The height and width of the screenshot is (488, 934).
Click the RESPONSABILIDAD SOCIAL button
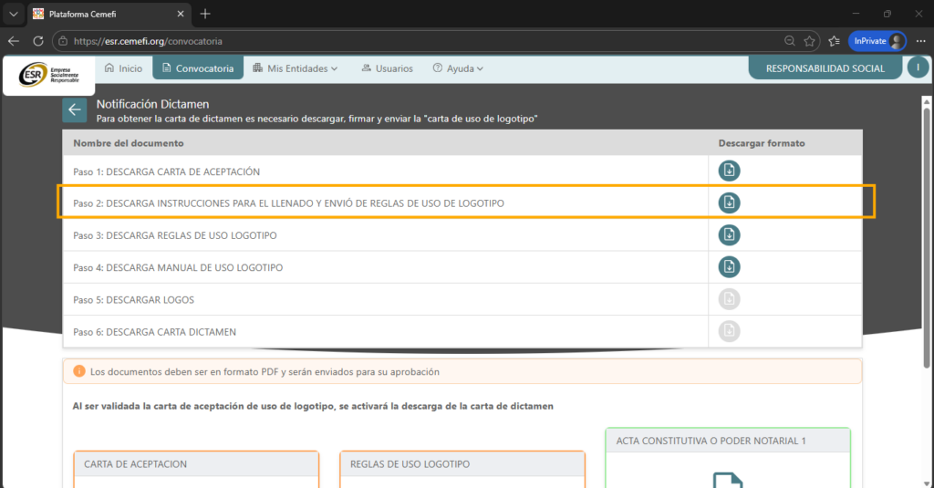pyautogui.click(x=825, y=68)
